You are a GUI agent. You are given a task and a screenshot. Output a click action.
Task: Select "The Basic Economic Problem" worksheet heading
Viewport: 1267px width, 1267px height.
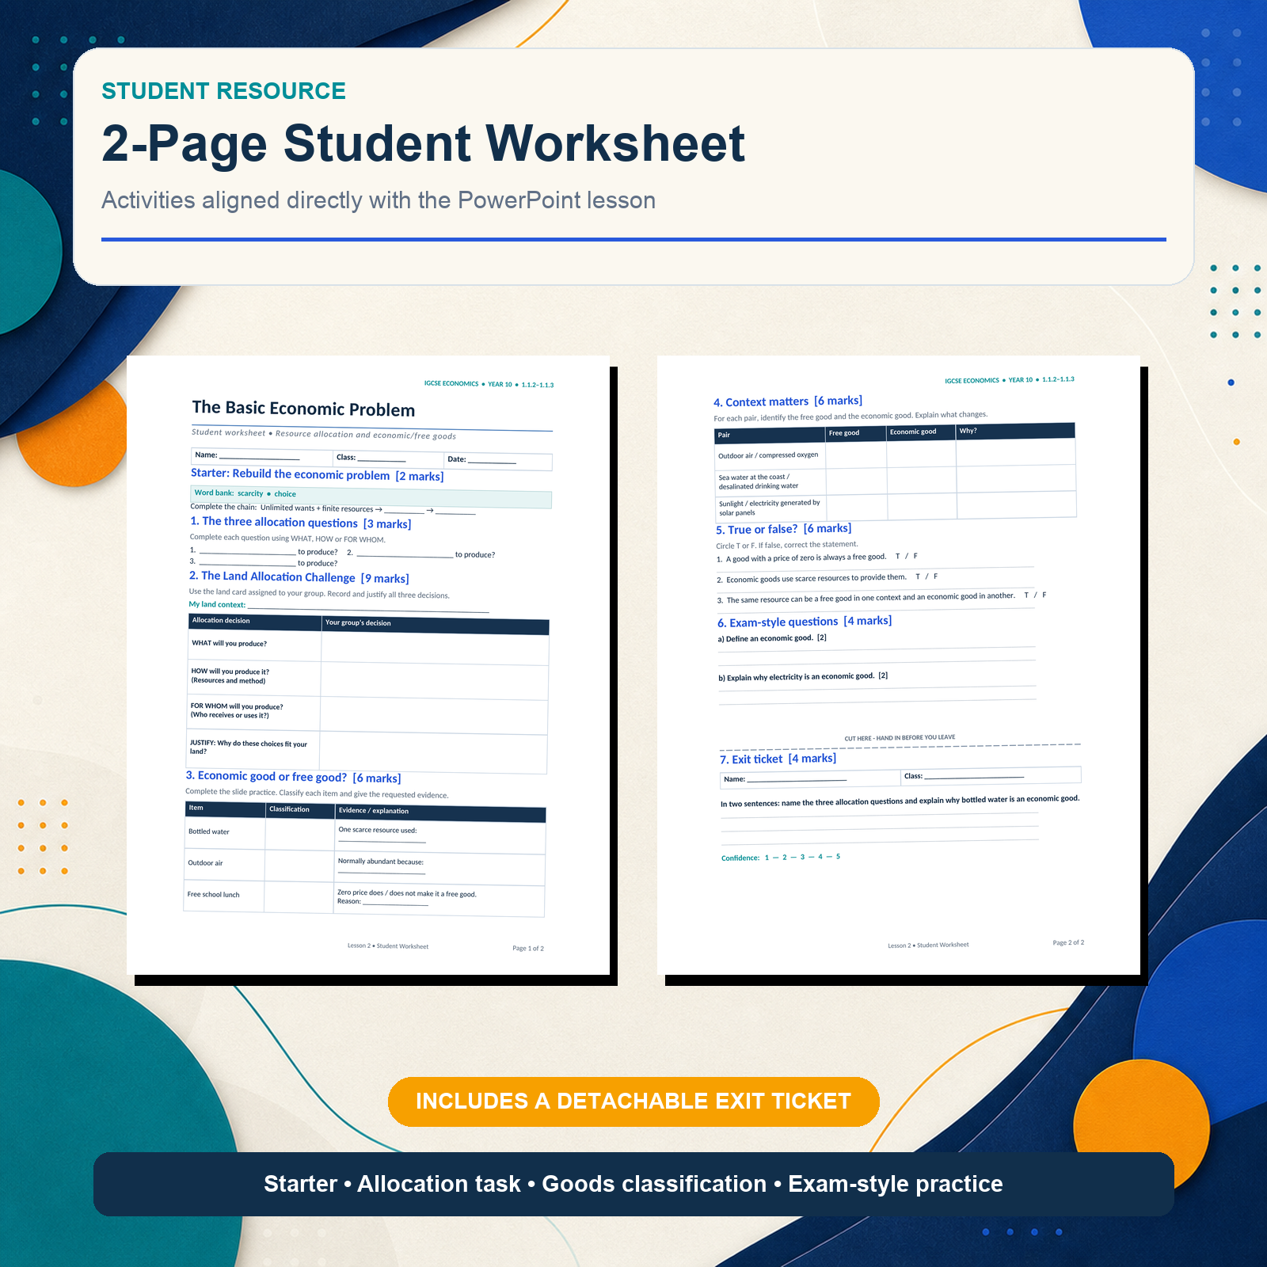[x=303, y=409]
